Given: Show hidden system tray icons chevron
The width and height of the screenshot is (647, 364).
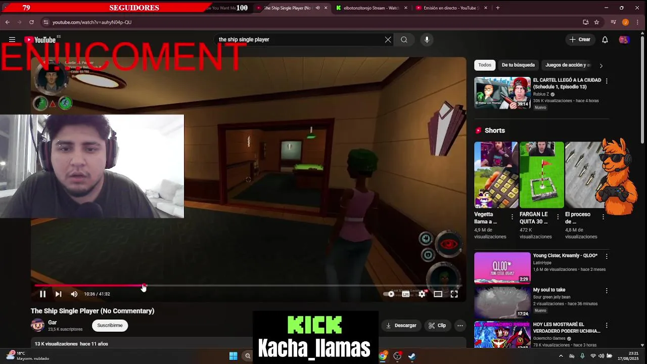Looking at the screenshot, I should click(x=561, y=356).
